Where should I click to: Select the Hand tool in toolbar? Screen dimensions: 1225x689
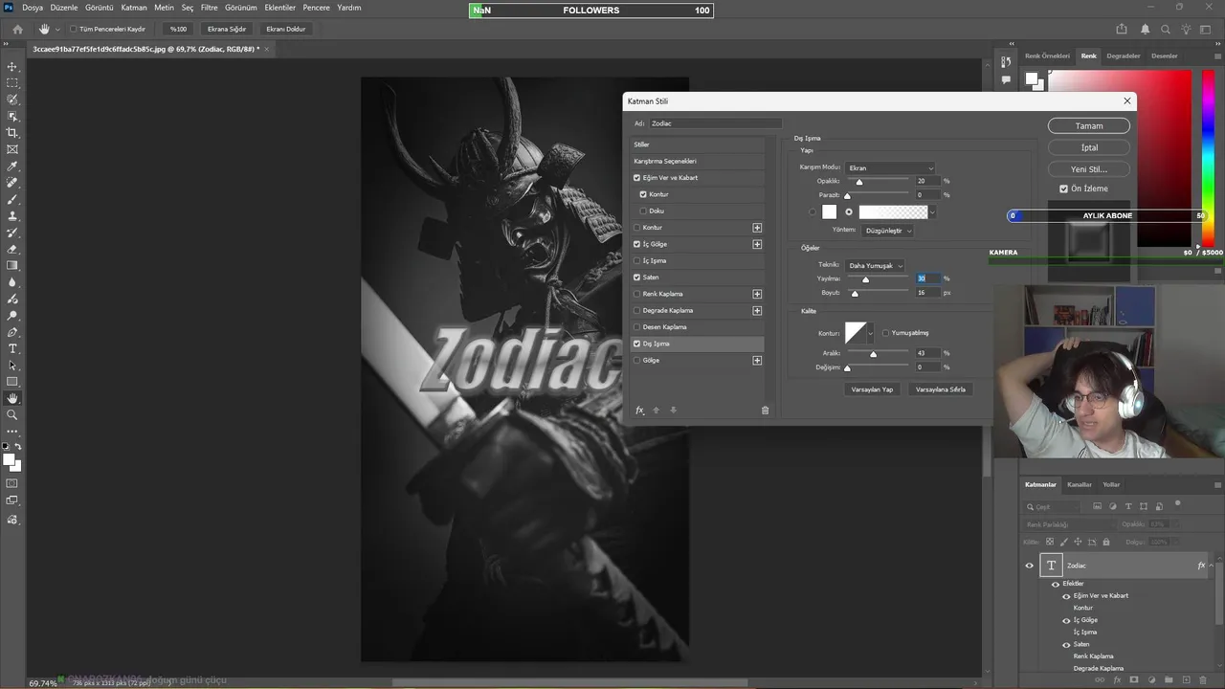coord(12,398)
